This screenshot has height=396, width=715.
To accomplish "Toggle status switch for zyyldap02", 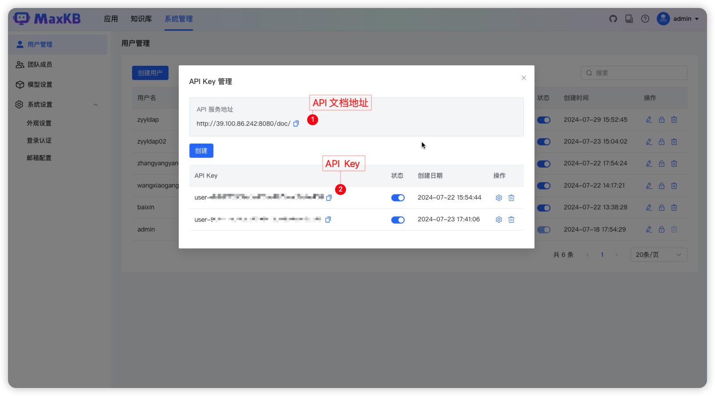I will [x=544, y=142].
